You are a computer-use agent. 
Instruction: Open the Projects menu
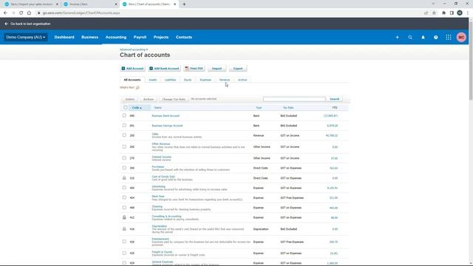pyautogui.click(x=161, y=38)
